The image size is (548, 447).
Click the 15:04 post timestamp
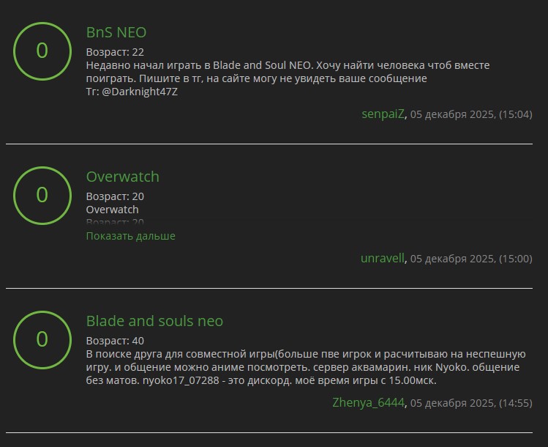pos(470,114)
